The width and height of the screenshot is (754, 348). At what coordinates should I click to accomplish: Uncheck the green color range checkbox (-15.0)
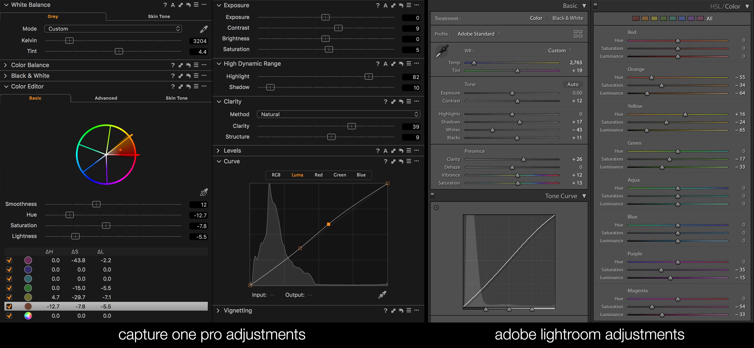pos(9,288)
